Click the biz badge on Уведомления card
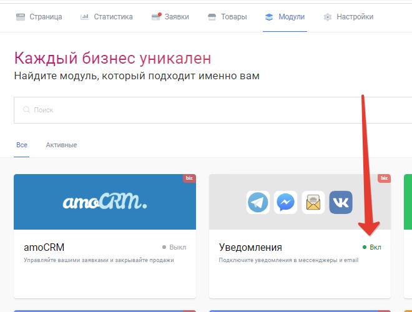Screen dimensions: 412x312 [x=384, y=178]
